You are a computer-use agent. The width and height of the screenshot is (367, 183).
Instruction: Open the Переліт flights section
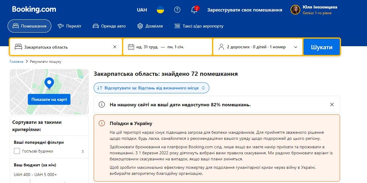click(x=69, y=26)
